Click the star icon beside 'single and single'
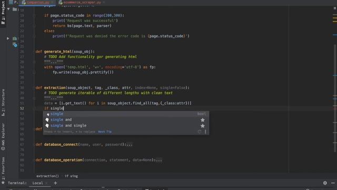Screen dimensions: 337x190 point(202,126)
